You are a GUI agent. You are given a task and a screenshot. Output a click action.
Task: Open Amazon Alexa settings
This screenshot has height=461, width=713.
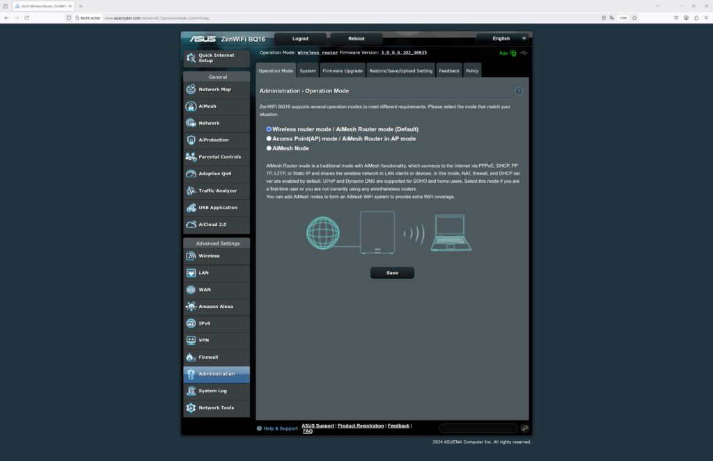pos(217,307)
